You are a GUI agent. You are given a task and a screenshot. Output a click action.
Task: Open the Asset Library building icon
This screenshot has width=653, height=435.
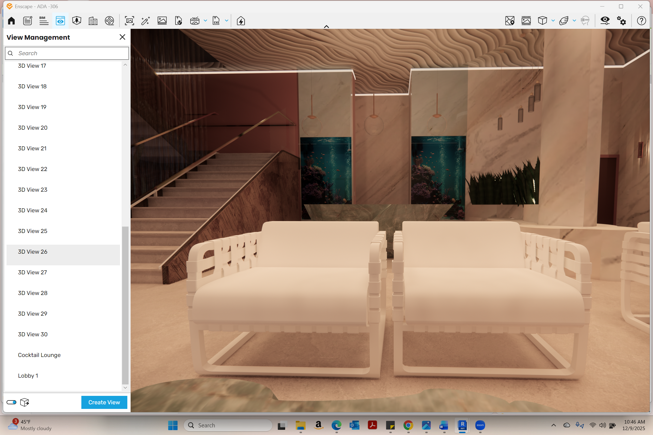click(x=93, y=21)
